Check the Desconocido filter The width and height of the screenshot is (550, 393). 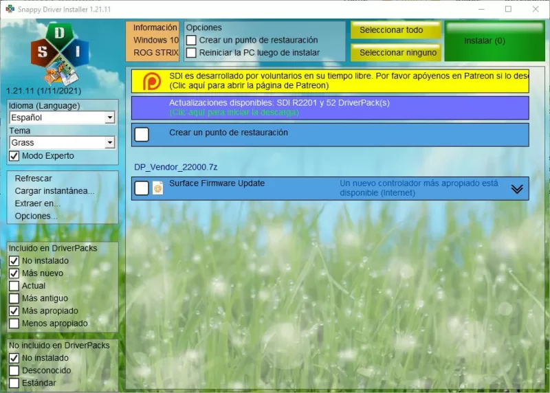[14, 370]
